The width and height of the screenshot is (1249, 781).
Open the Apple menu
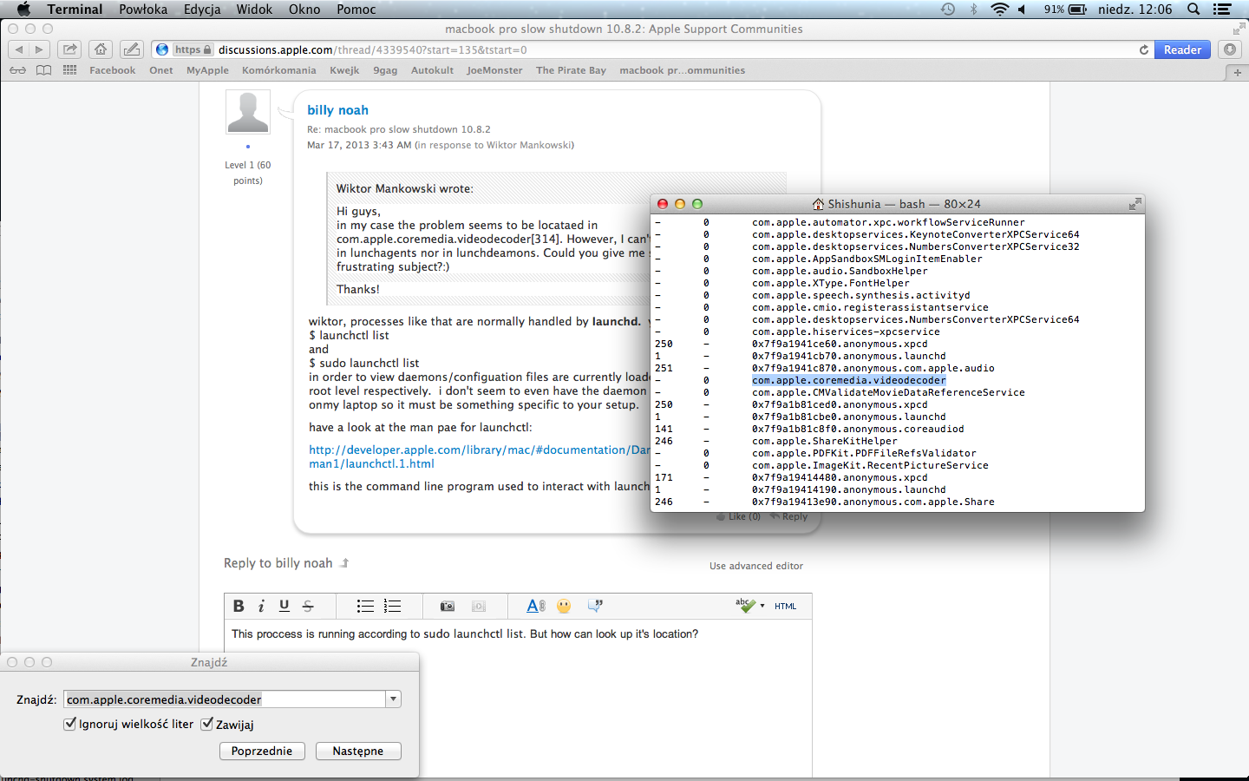point(23,10)
